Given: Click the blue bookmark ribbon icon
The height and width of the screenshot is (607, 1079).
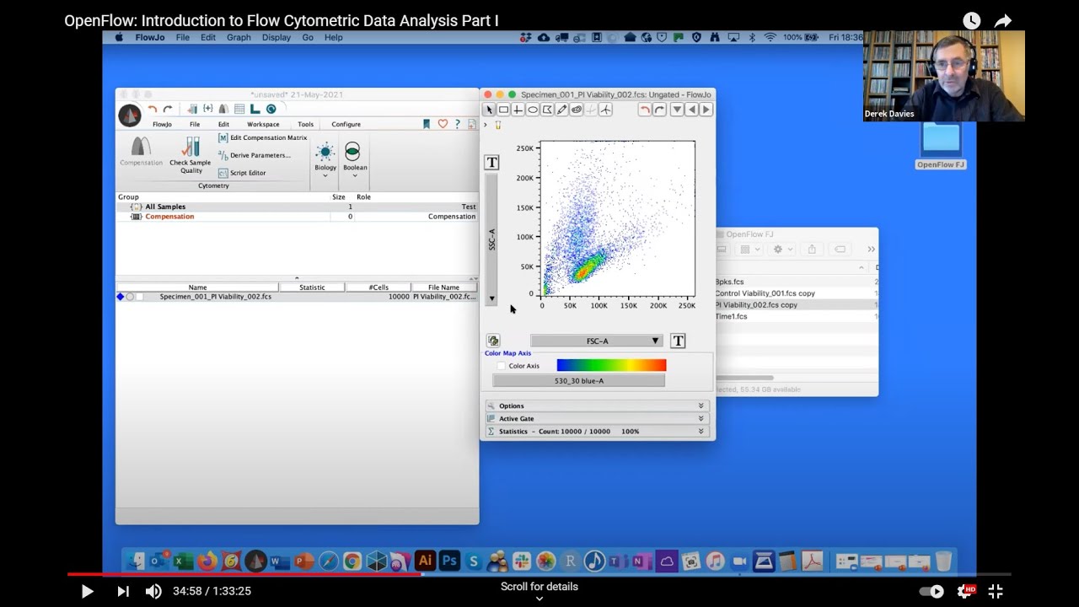Looking at the screenshot, I should click(x=427, y=124).
